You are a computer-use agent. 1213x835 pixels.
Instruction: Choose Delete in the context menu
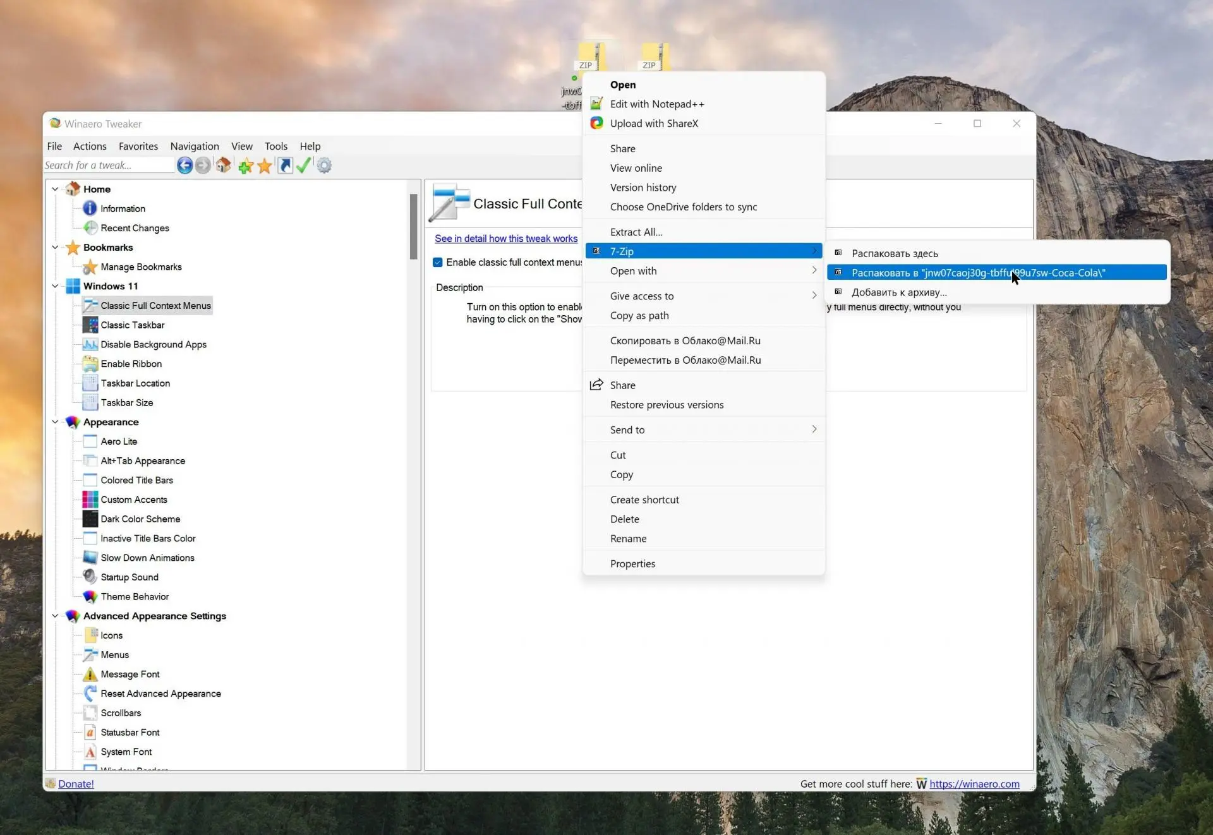(704, 519)
